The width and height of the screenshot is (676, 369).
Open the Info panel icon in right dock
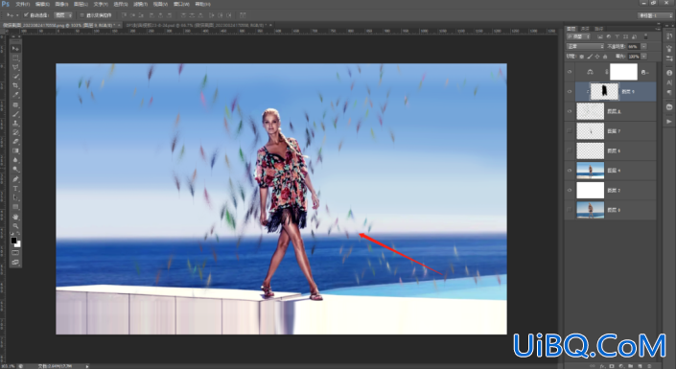[x=669, y=73]
